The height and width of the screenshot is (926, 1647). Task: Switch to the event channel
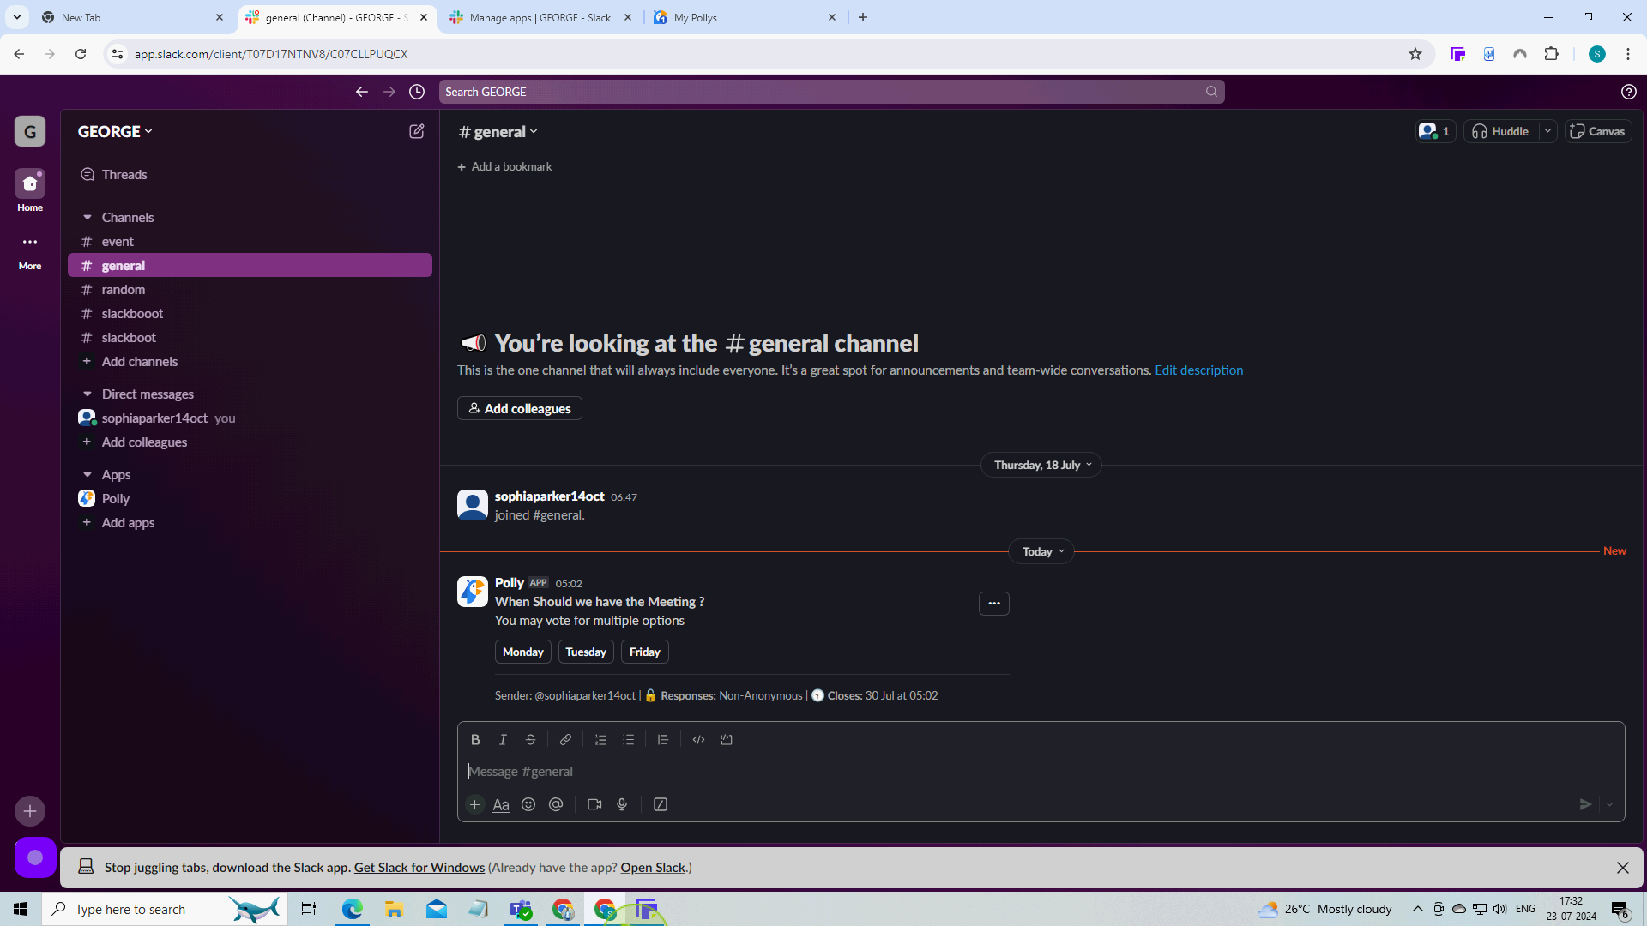pos(250,242)
